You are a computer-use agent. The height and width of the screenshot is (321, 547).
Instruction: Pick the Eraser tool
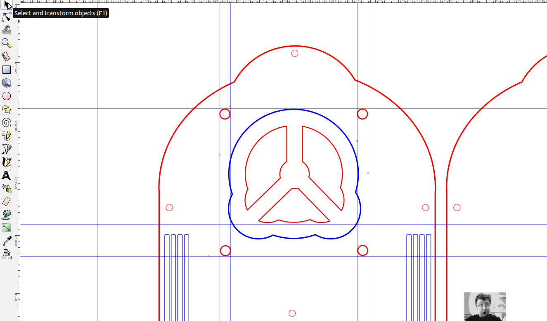coord(7,201)
